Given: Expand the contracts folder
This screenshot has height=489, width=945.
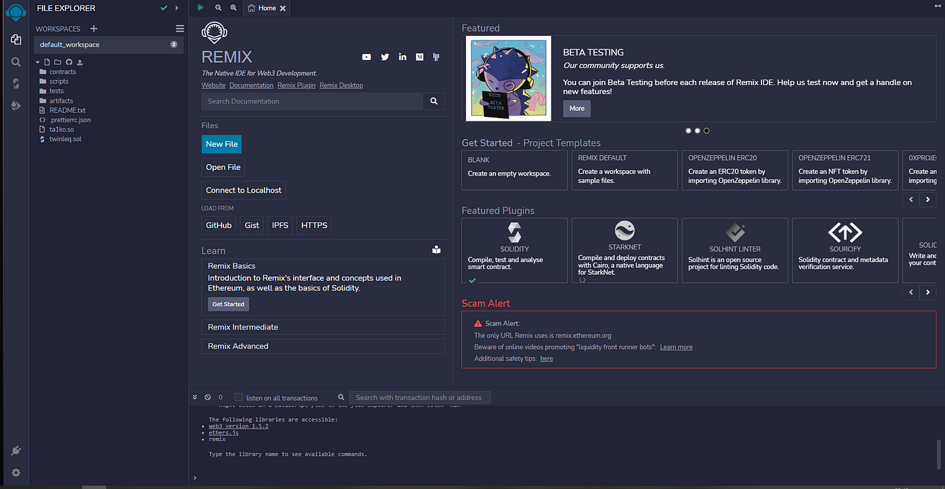Looking at the screenshot, I should coord(62,72).
